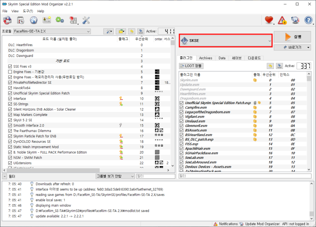Open the profile dropdown FaceRim-SE-TA 2.X

[52, 31]
